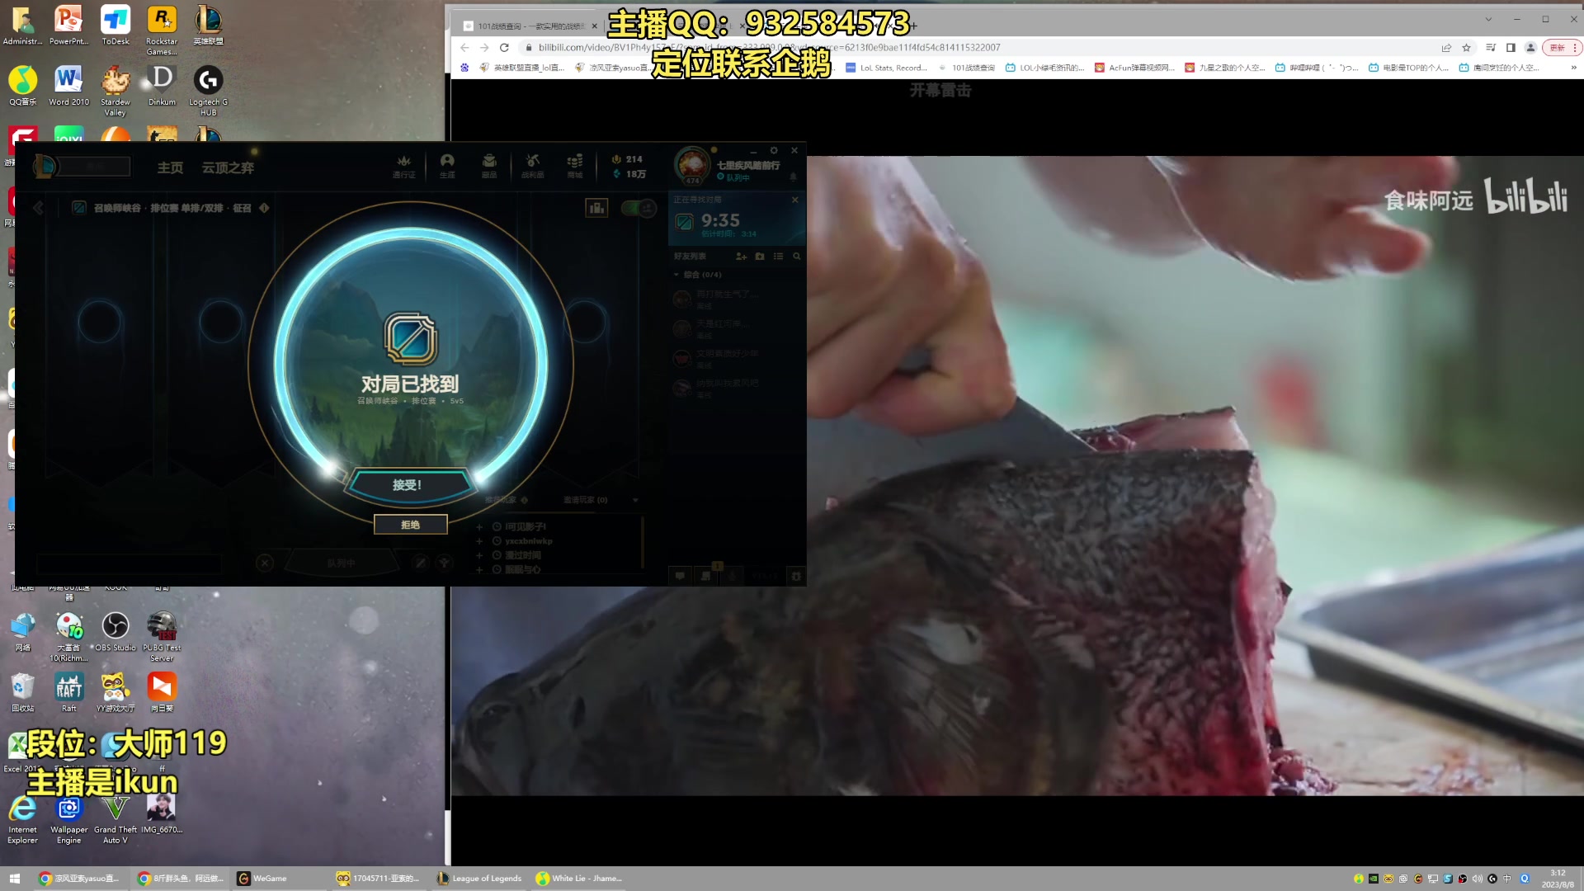Open Raft desktop shortcut
This screenshot has height=891, width=1584.
(69, 692)
